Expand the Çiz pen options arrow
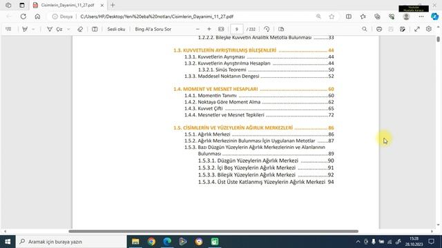The height and width of the screenshot is (248, 442). click(68, 29)
